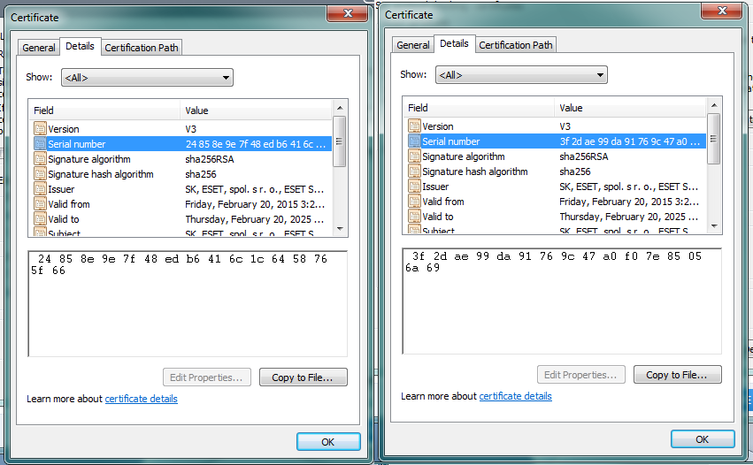Click Valid from icon in left certificate
Image resolution: width=753 pixels, height=465 pixels.
[x=40, y=204]
